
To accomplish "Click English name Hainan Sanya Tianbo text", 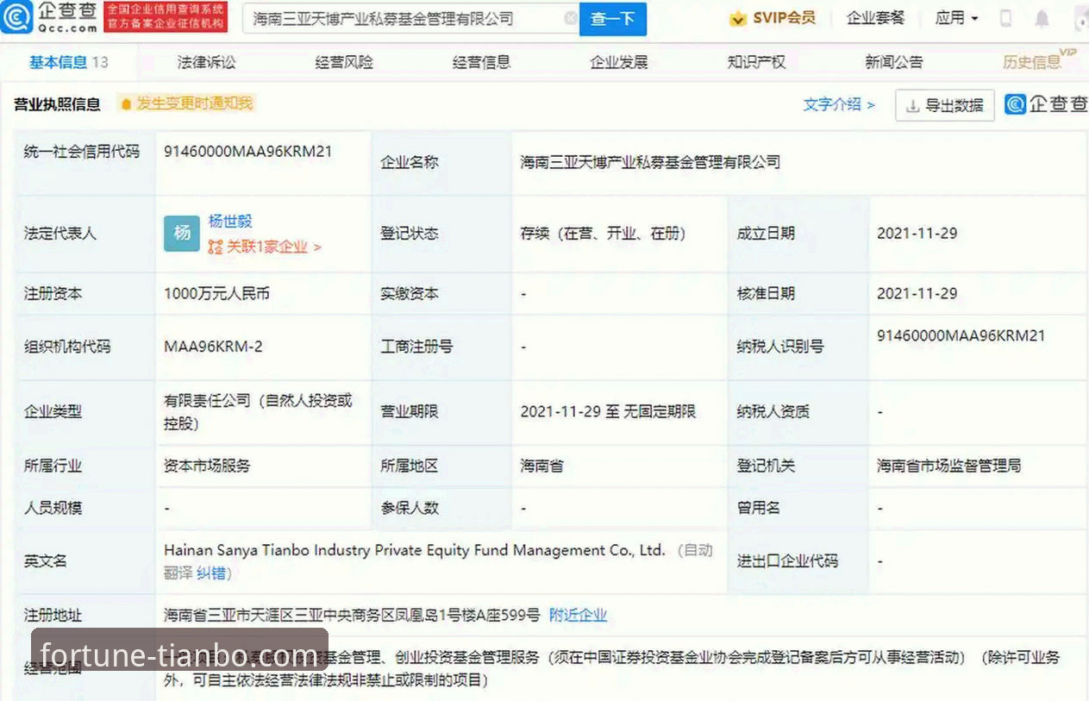I will (414, 550).
